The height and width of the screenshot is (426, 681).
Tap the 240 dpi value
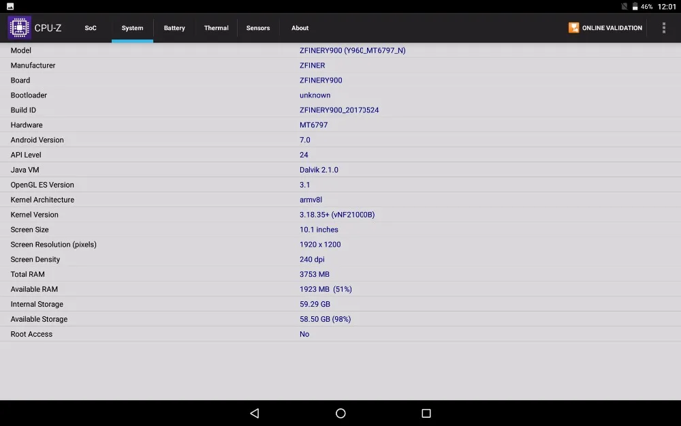pos(312,260)
